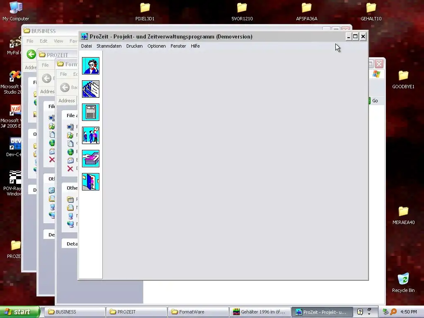Open the Stammdaten menu

[109, 46]
